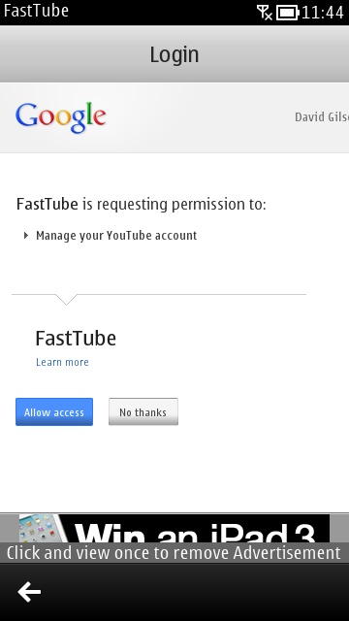Tap the no-signal network status icon
349x621 pixels.
pyautogui.click(x=265, y=13)
